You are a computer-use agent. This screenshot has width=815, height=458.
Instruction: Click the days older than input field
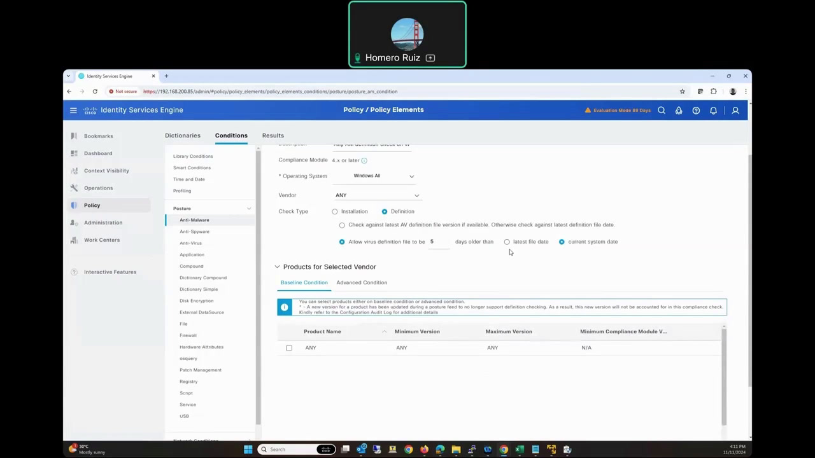439,242
